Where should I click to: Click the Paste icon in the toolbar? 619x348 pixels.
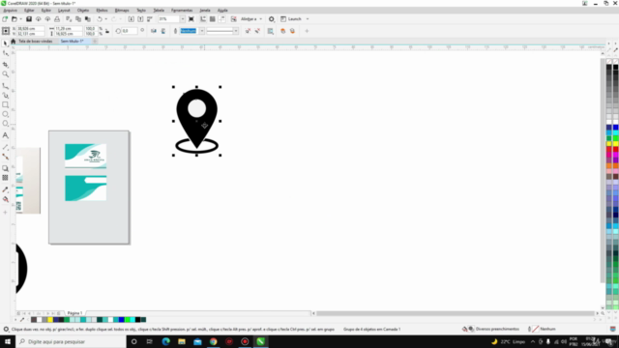click(88, 19)
